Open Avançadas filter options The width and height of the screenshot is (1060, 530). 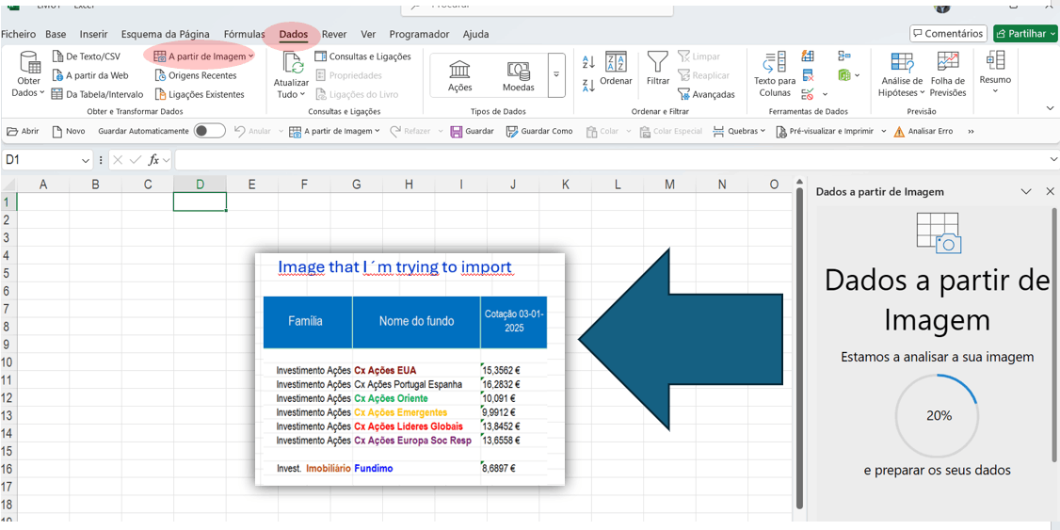[x=706, y=94]
